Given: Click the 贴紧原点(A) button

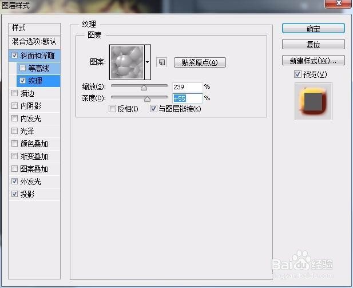Looking at the screenshot, I should click(x=200, y=62).
